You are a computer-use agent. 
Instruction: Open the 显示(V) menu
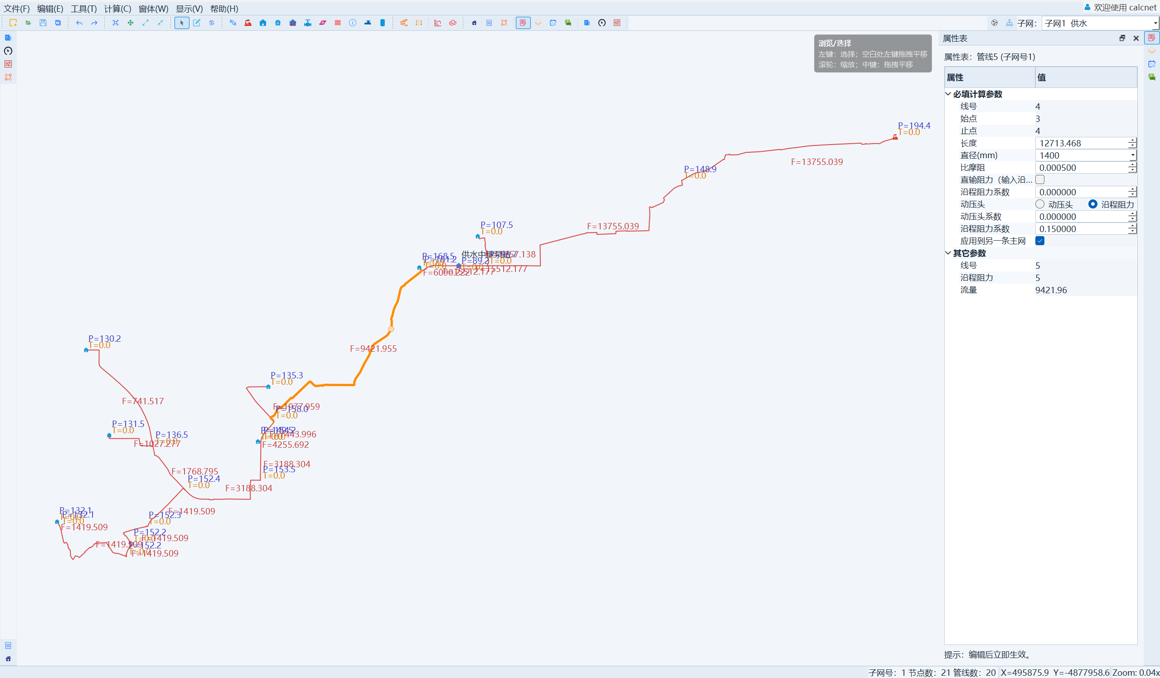189,8
